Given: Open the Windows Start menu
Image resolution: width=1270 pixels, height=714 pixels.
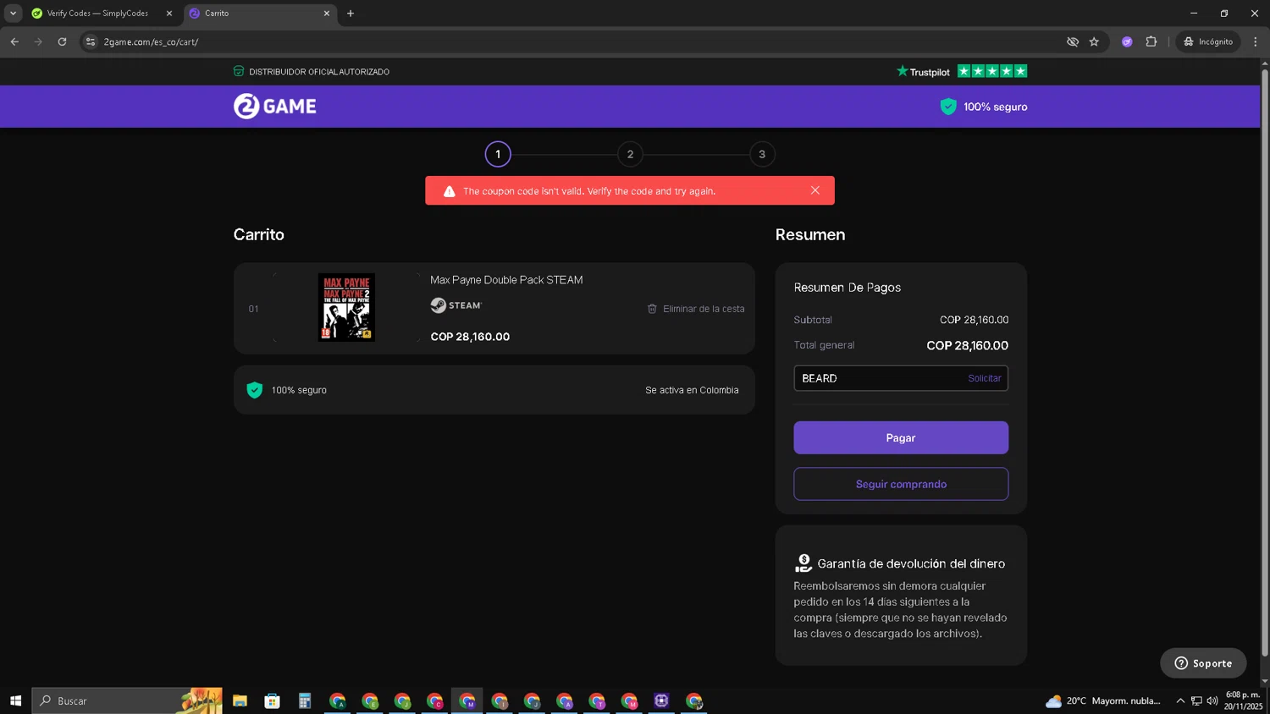Looking at the screenshot, I should point(15,700).
